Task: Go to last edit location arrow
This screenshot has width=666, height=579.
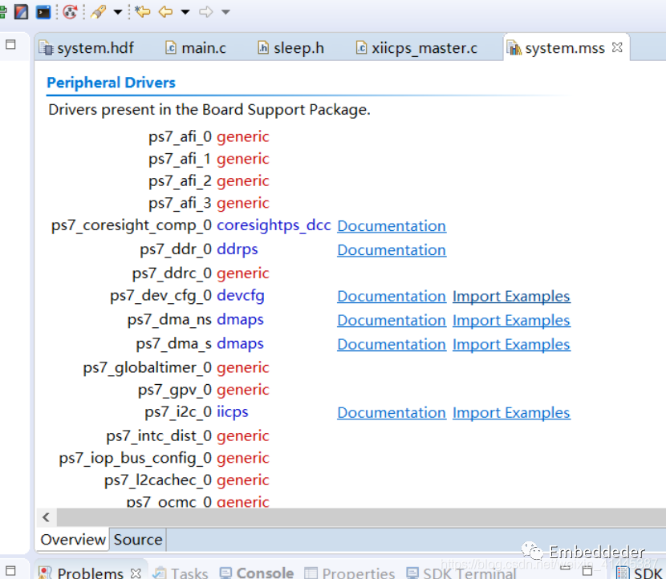Action: (143, 11)
